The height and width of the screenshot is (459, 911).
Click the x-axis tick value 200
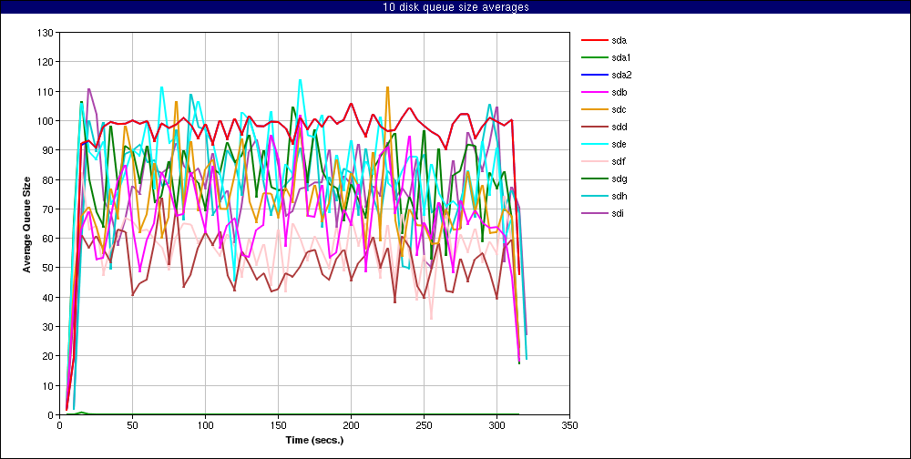[x=351, y=425]
